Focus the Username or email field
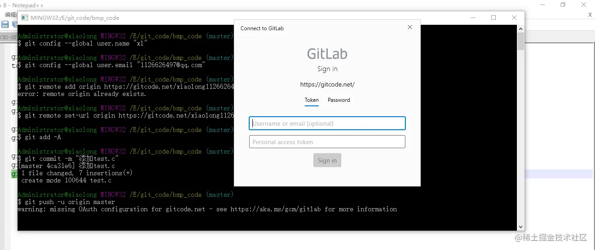This screenshot has width=595, height=250. point(327,123)
